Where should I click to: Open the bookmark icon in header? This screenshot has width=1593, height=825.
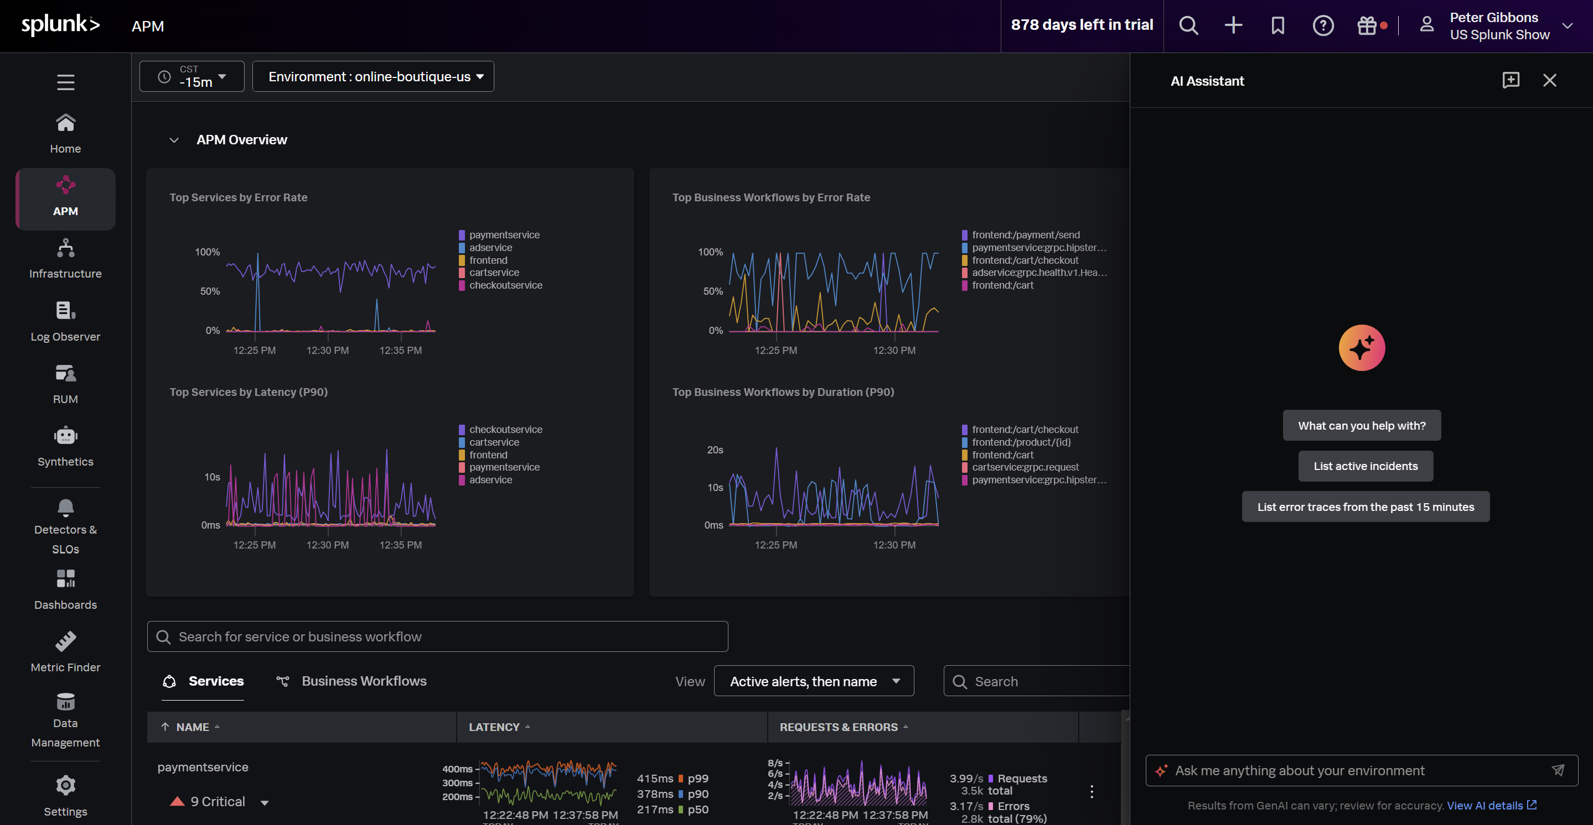(1277, 25)
